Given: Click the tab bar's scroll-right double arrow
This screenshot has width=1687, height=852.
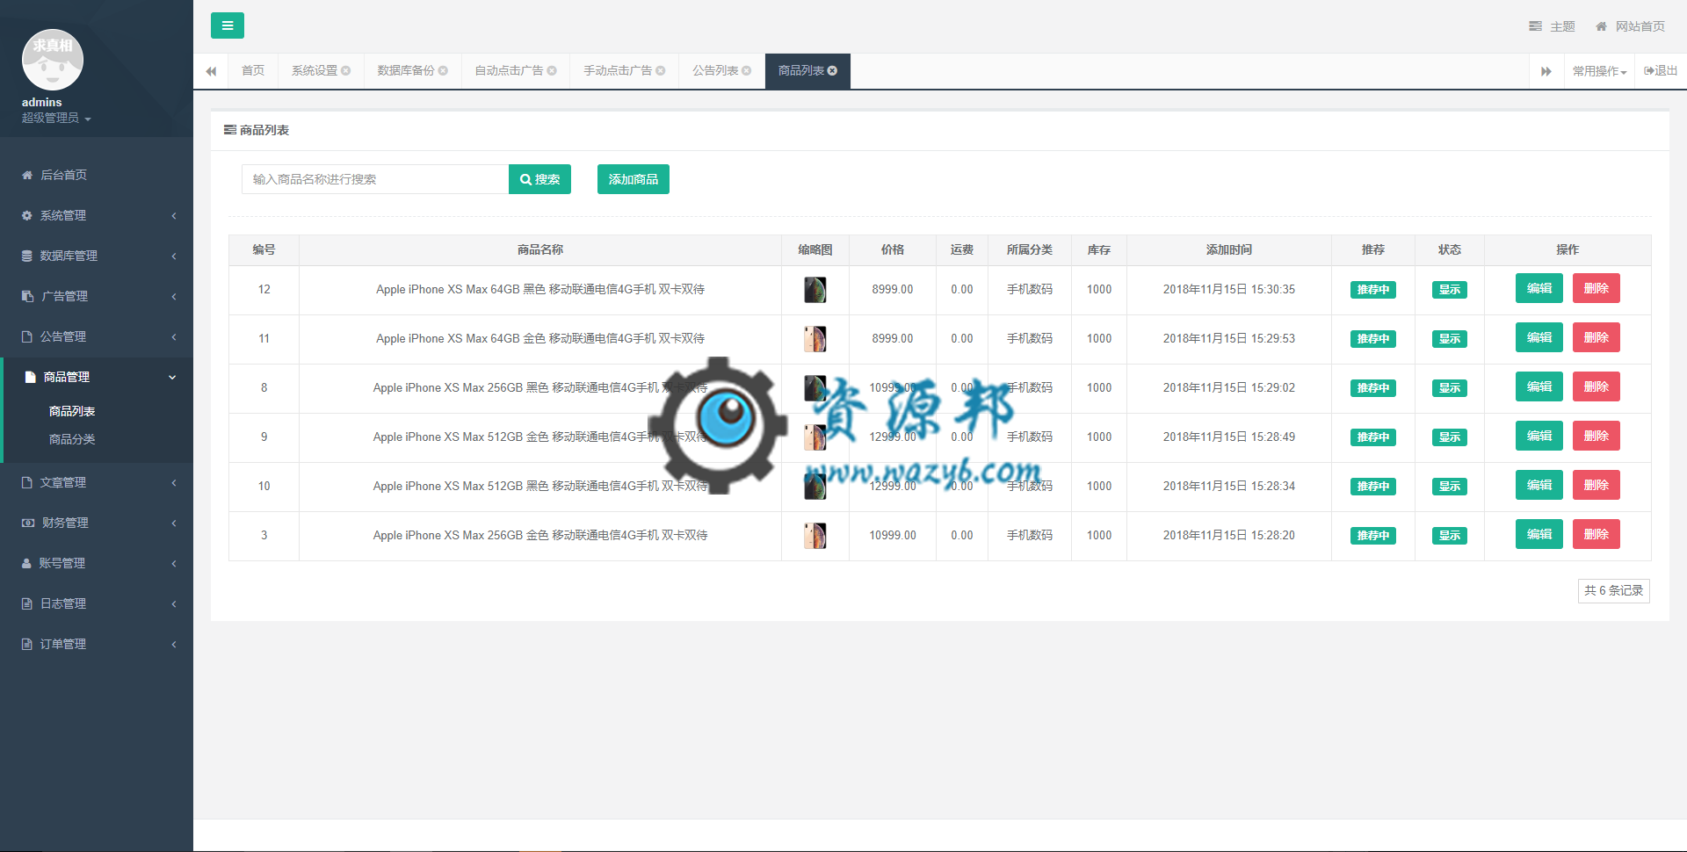Looking at the screenshot, I should [x=1546, y=71].
